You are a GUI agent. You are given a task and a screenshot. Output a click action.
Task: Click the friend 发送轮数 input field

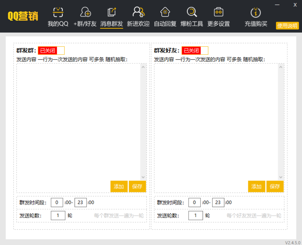pos(196,216)
